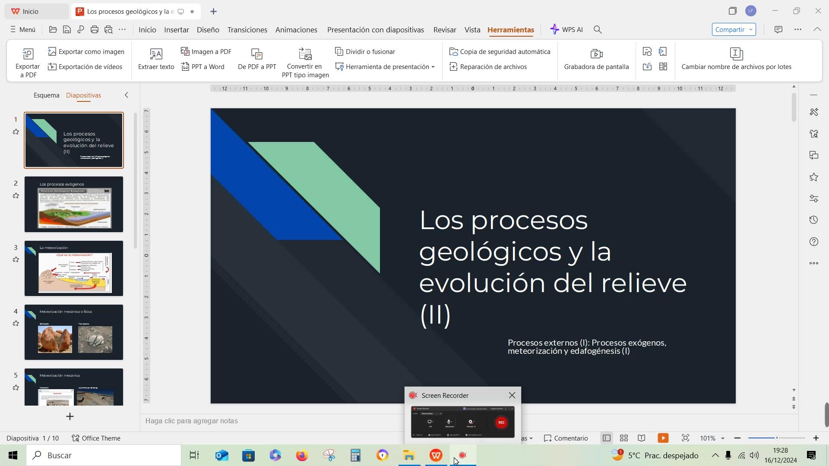Click the print icon in quick toolbar
This screenshot has width=829, height=466.
(x=95, y=29)
